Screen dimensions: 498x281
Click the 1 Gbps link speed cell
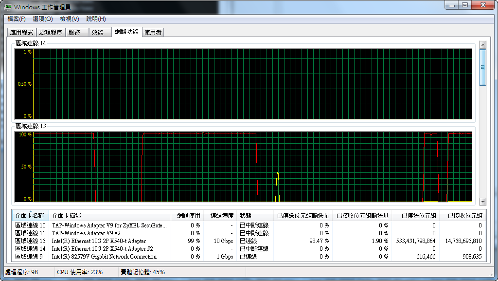(225, 257)
